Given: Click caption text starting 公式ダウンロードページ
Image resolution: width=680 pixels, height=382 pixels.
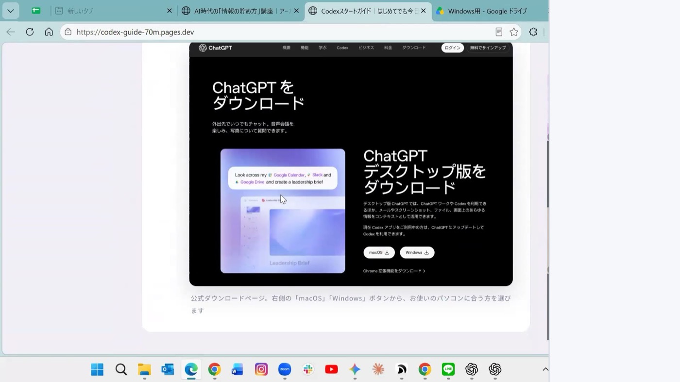Looking at the screenshot, I should (x=351, y=304).
